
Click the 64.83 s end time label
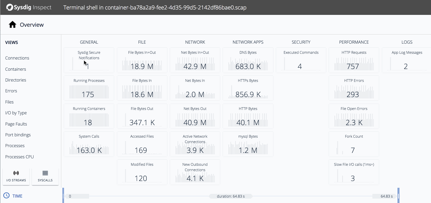[x=387, y=196]
